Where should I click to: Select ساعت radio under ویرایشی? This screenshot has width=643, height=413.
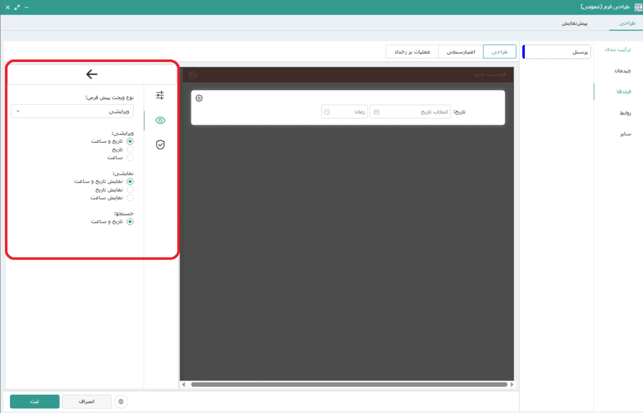(x=130, y=158)
